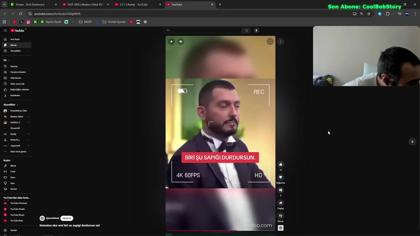Open the MEKİP bookmarks folder

85,22
